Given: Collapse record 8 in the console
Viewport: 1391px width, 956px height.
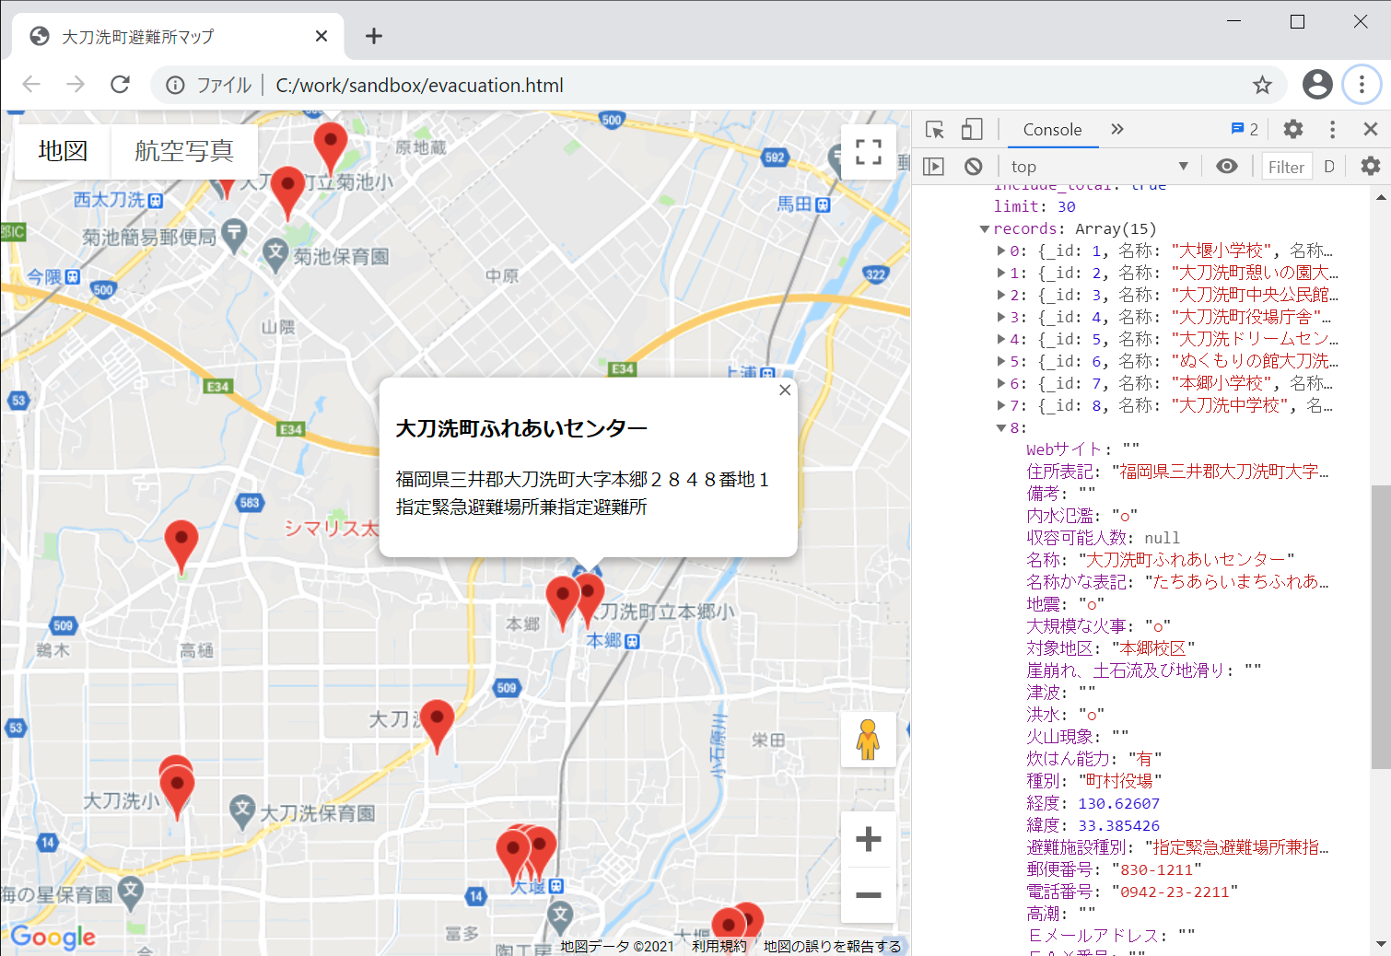Looking at the screenshot, I should (1001, 427).
